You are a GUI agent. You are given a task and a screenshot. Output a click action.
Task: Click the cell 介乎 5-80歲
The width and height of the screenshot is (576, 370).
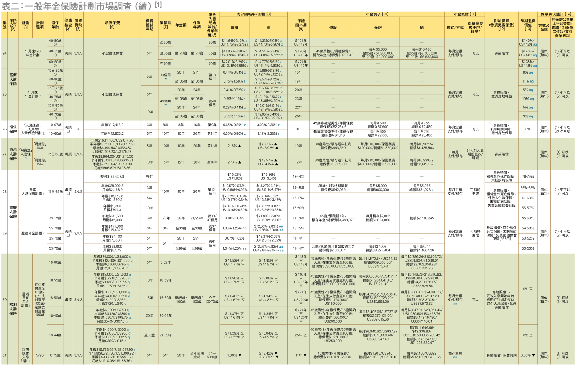click(x=212, y=355)
